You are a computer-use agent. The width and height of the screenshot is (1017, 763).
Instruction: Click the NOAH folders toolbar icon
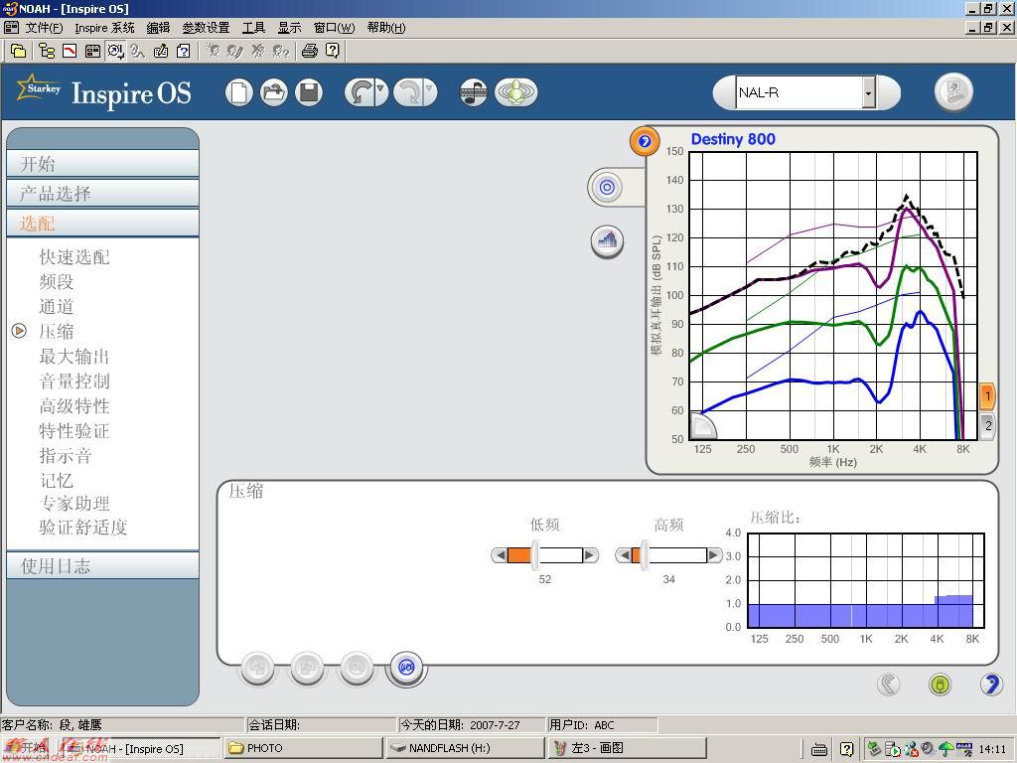[x=19, y=51]
